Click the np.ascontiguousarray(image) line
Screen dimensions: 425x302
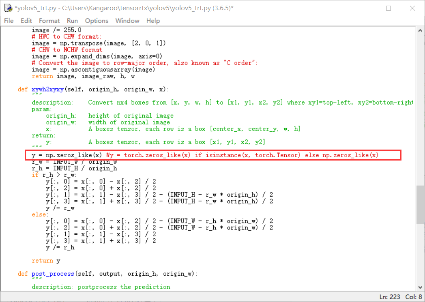94,70
